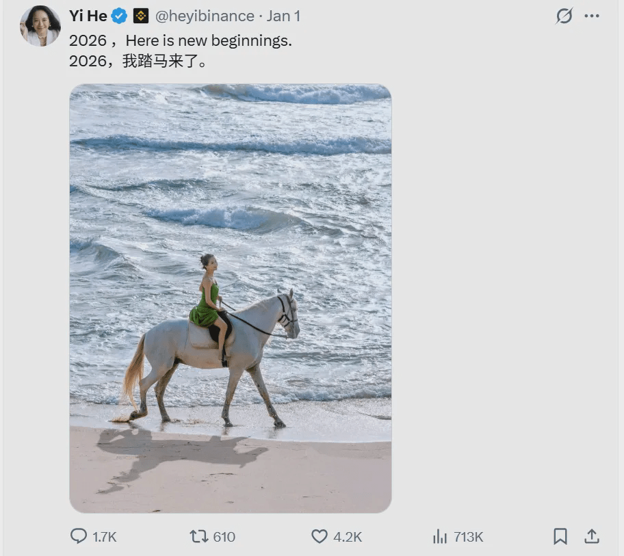624x556 pixels.
Task: Open the repost arrows menu
Action: tap(198, 536)
